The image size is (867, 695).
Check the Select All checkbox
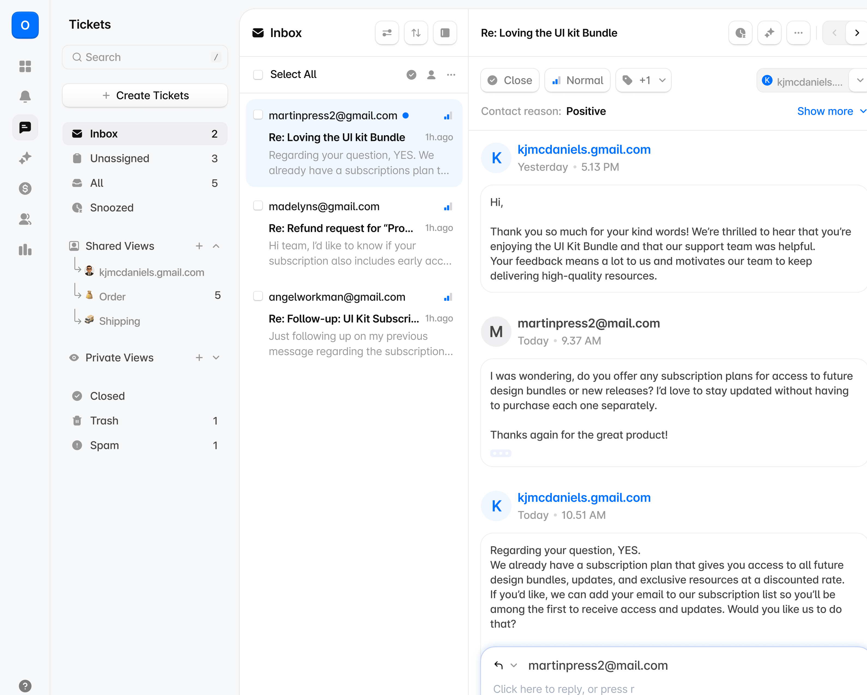258,75
